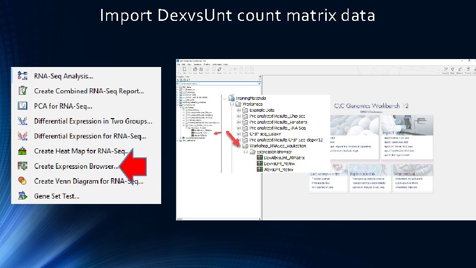Open the Help menu in CLC Workbench
This screenshot has width=476, height=268.
226,65
